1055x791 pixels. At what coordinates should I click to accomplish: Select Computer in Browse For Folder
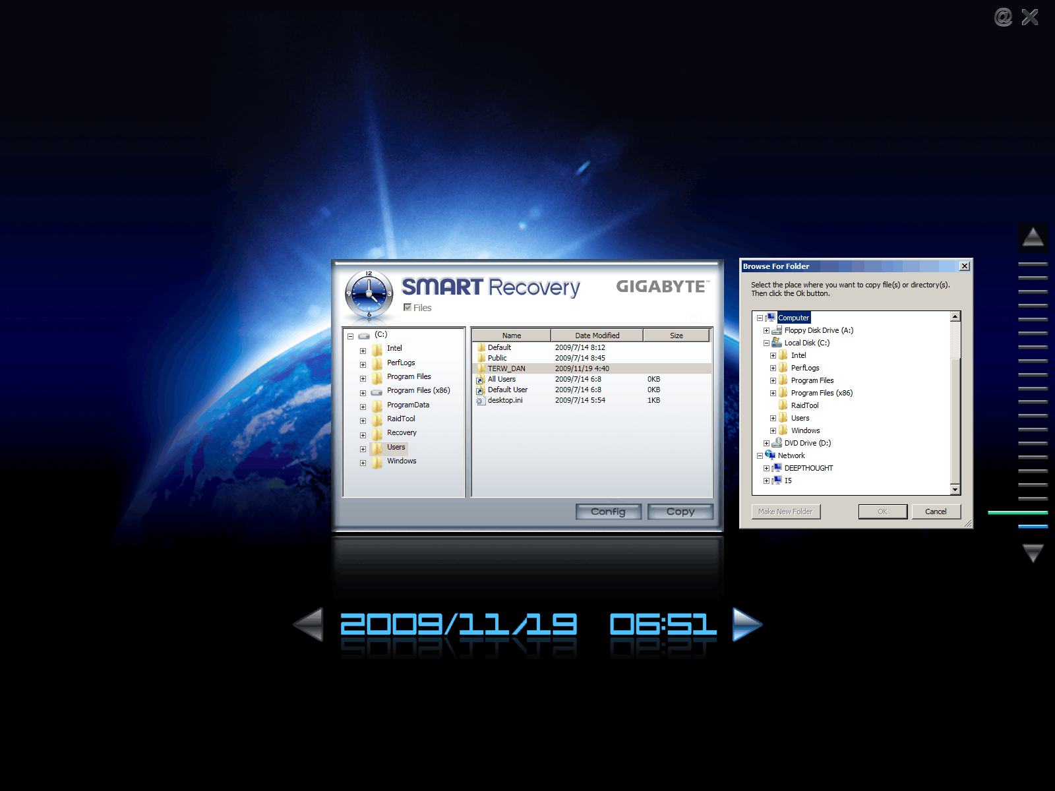[793, 318]
